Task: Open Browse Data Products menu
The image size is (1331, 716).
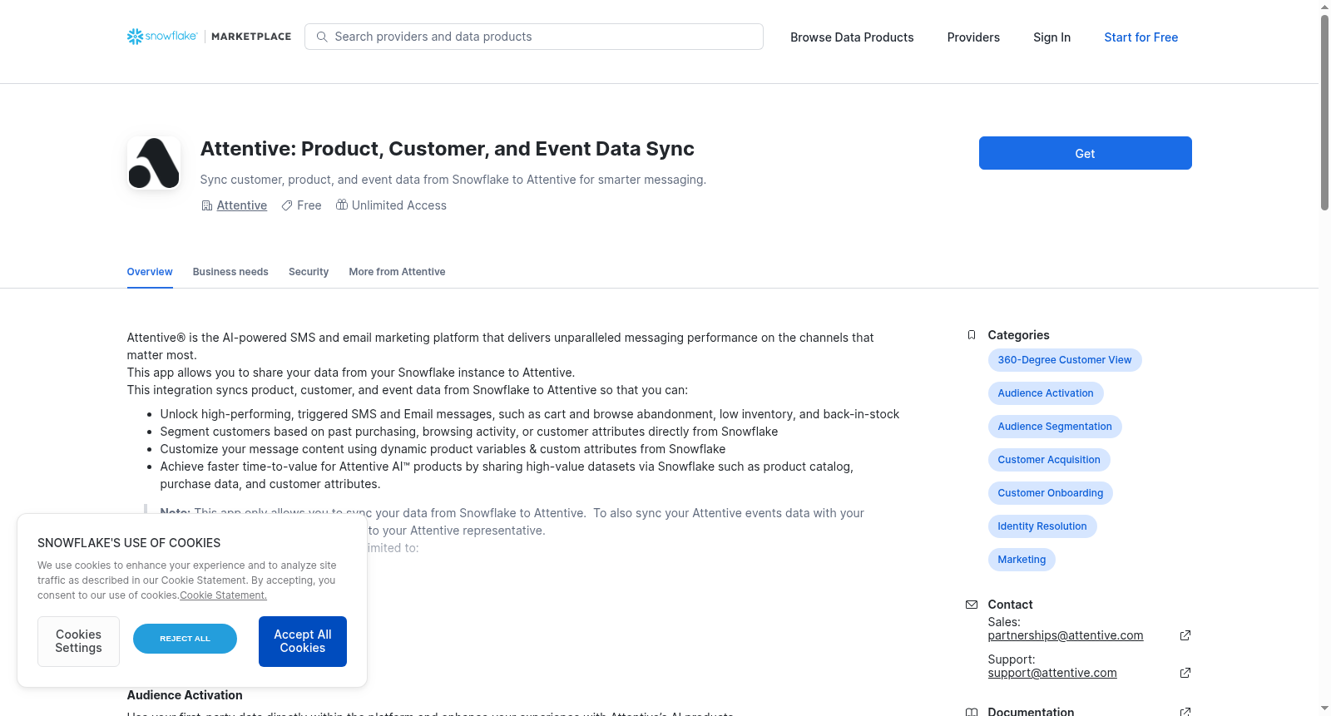Action: pos(852,37)
